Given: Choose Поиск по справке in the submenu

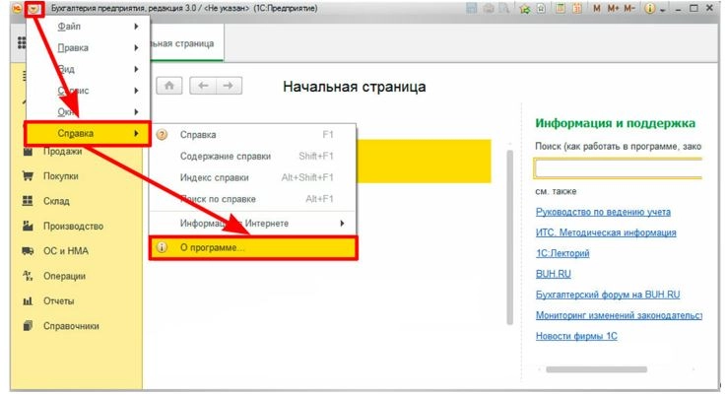Looking at the screenshot, I should (253, 199).
